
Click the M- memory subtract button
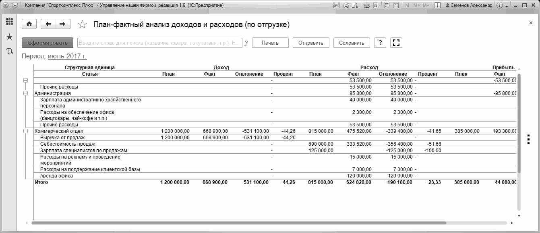[426, 6]
